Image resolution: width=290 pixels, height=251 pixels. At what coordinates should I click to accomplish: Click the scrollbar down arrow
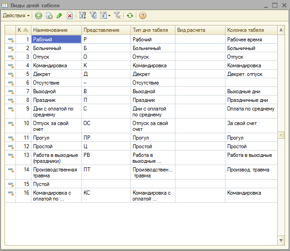[281, 241]
